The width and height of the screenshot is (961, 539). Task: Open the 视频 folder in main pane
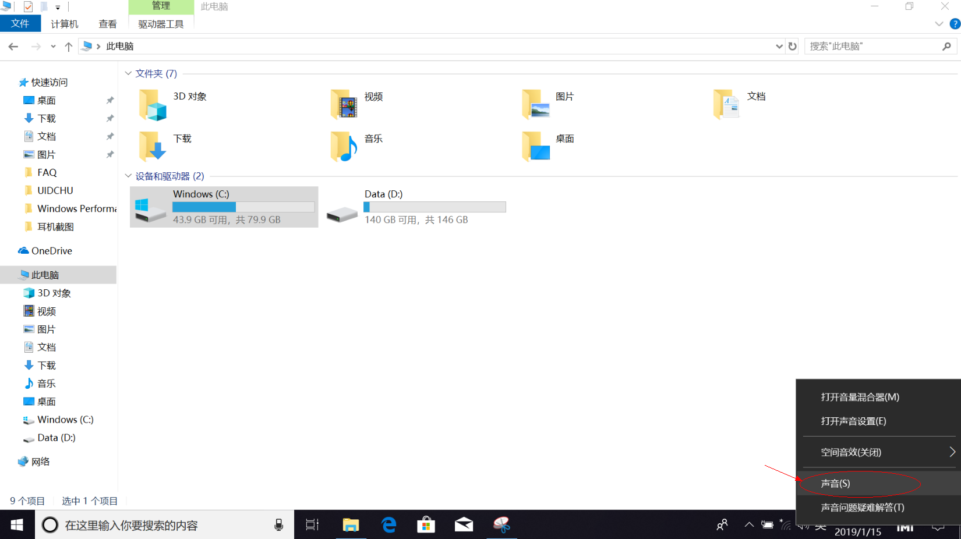pos(344,105)
